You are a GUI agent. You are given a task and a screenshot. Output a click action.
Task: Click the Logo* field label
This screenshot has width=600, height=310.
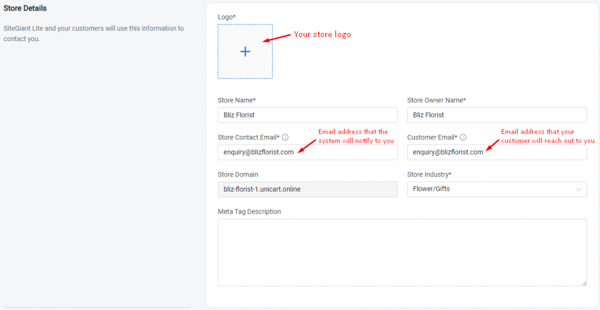click(227, 17)
